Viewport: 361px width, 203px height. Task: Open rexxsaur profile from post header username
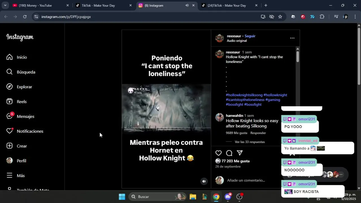point(234,36)
